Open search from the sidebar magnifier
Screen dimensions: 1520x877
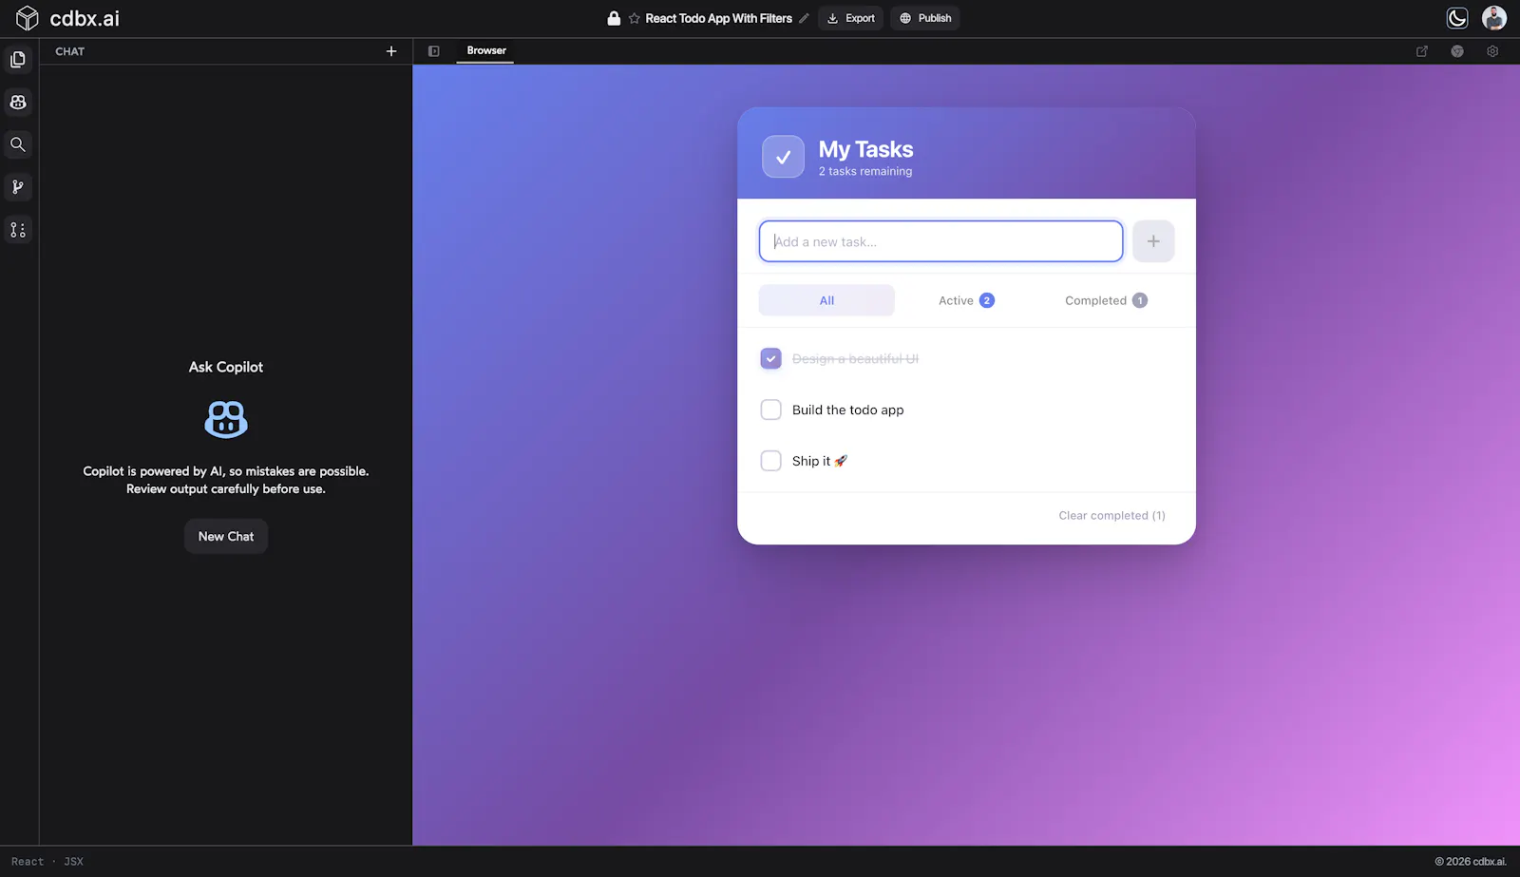click(x=18, y=144)
